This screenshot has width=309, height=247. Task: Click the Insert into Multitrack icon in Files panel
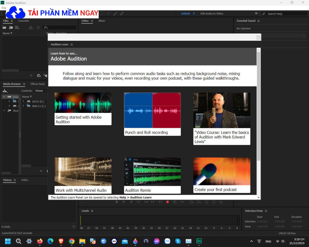31,27
